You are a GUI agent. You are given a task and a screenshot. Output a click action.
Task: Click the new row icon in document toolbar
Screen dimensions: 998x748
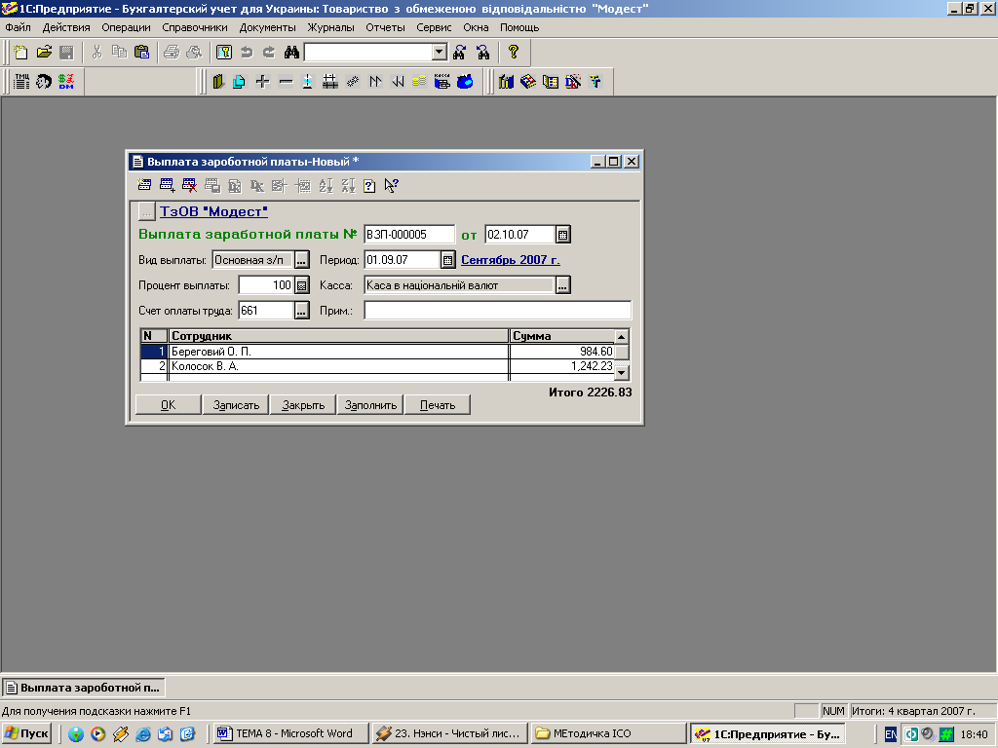point(144,186)
